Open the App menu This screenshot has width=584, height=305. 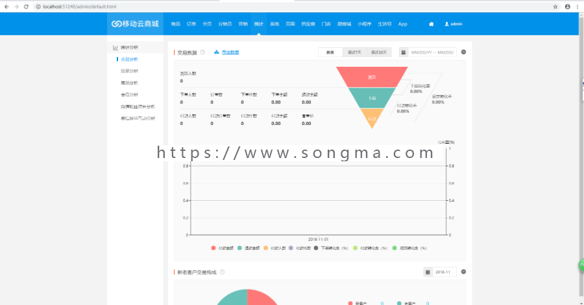pyautogui.click(x=402, y=24)
